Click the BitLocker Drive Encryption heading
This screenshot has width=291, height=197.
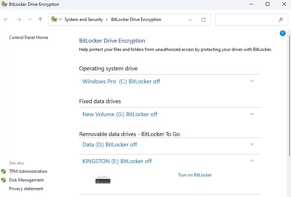coord(112,41)
